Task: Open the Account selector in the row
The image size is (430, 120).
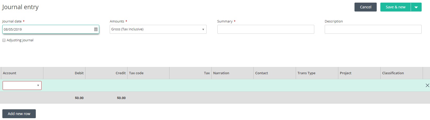Action: coord(22,85)
